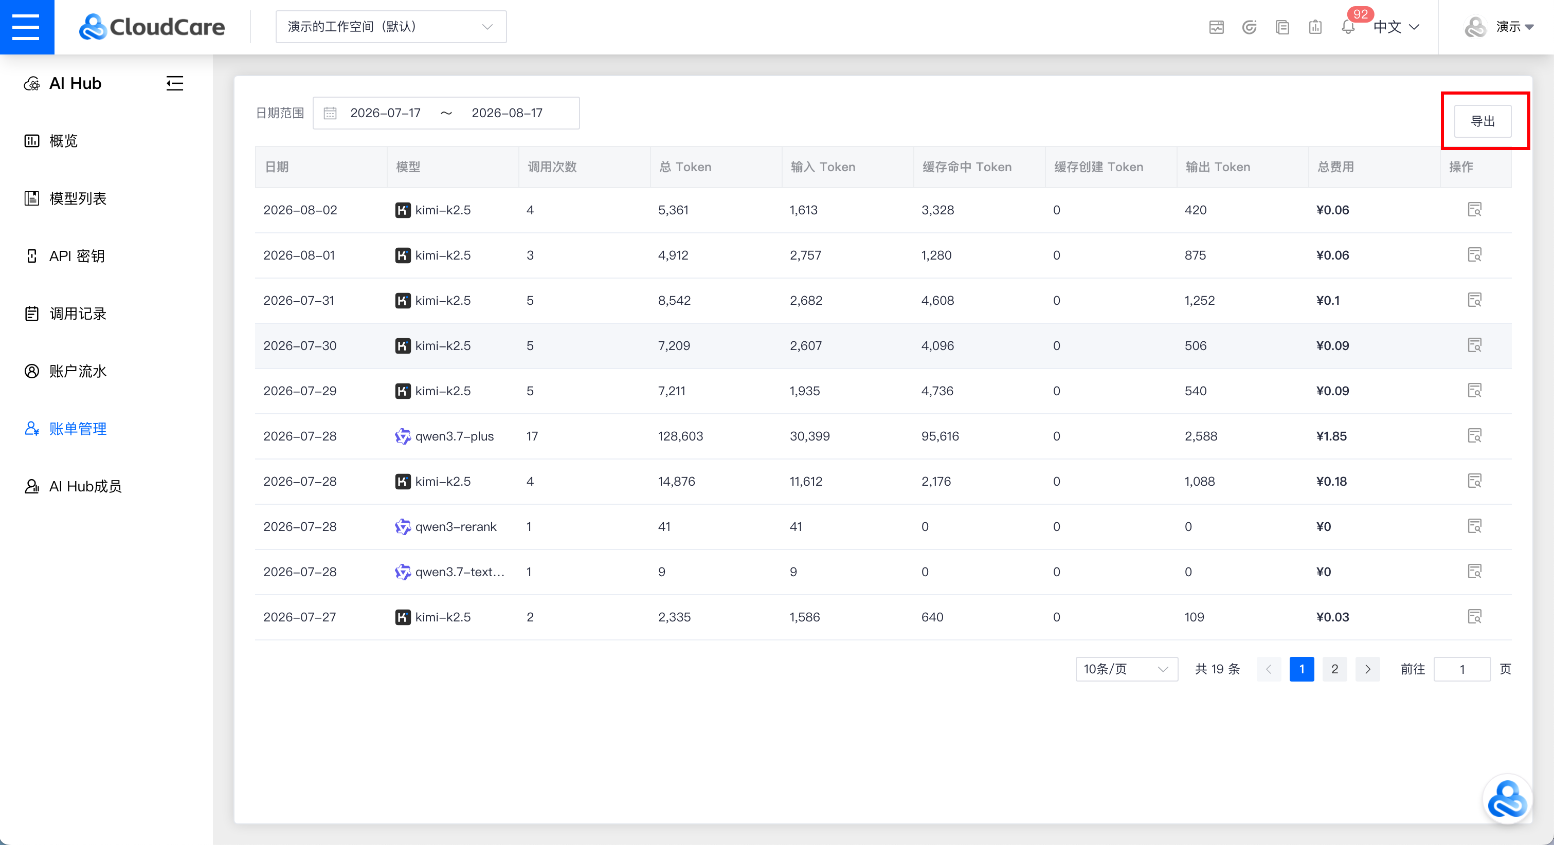1554x845 pixels.
Task: Go to 调用记录 in the sidebar
Action: point(77,314)
